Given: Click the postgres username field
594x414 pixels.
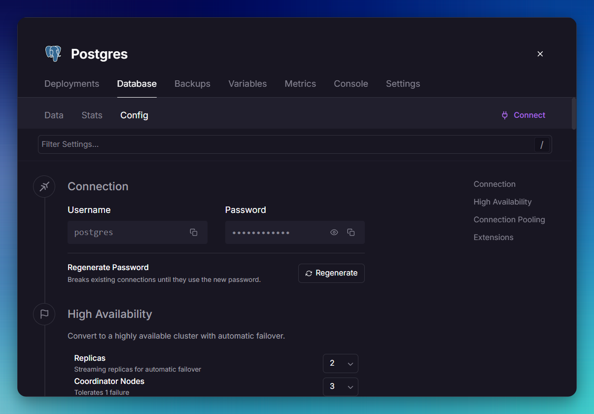Looking at the screenshot, I should pos(138,232).
